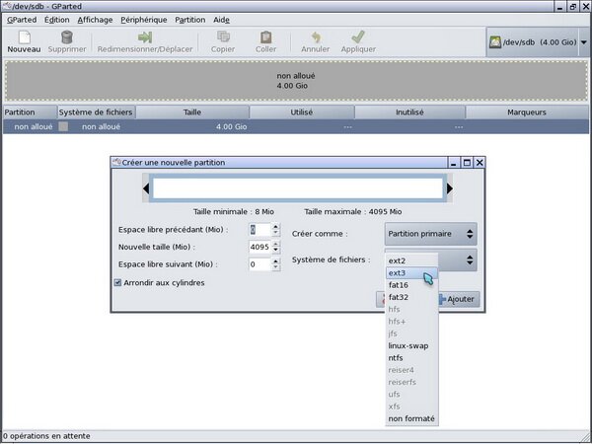
Task: Click the hard disk icon beside /dev/sdb
Action: [x=494, y=41]
